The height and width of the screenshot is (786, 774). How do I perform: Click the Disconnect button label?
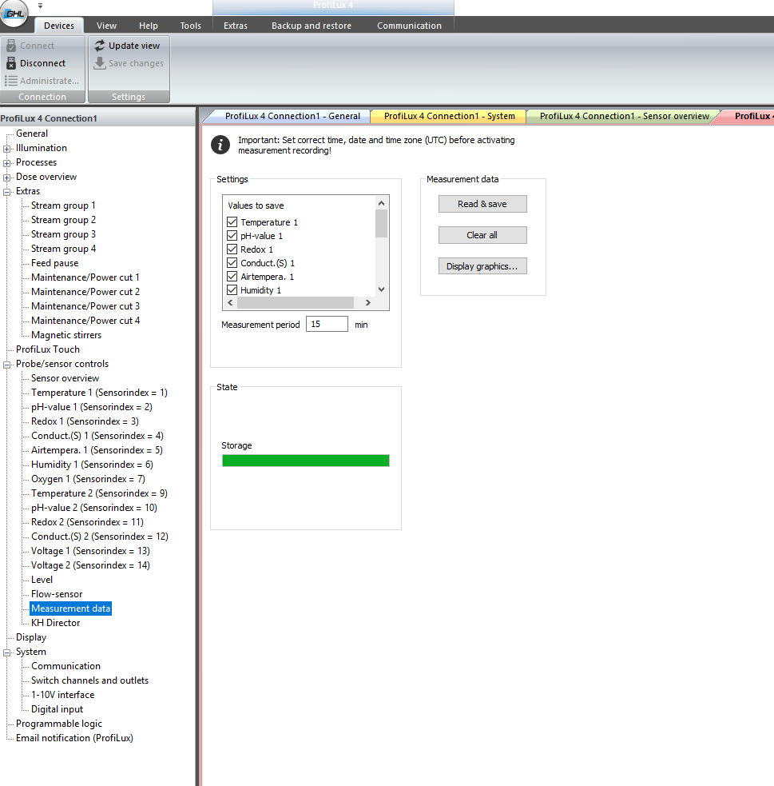[42, 63]
